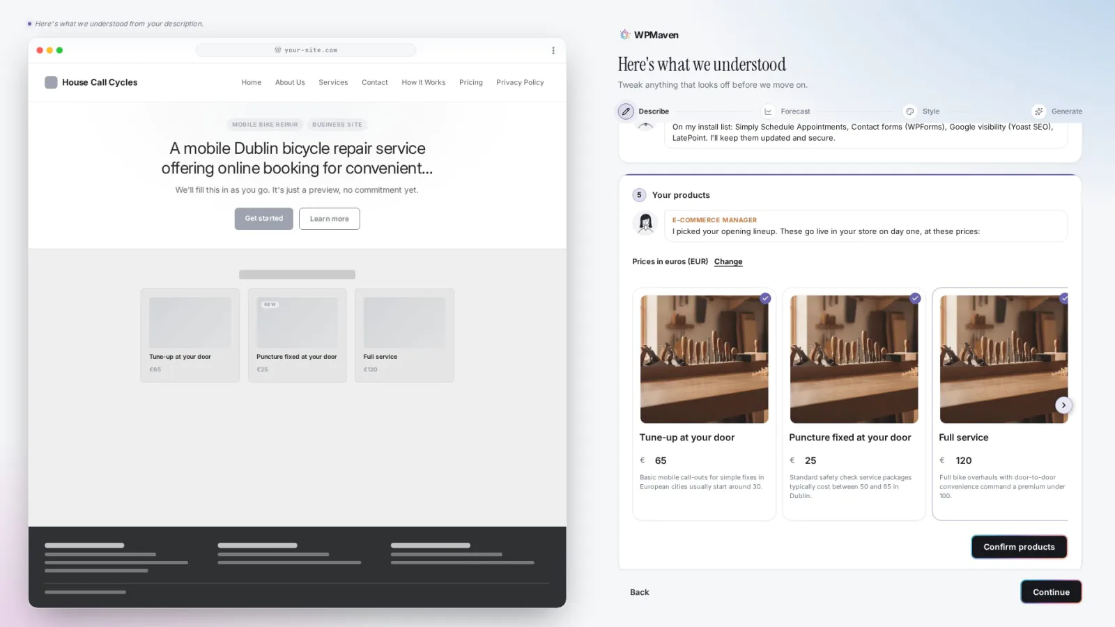This screenshot has width=1115, height=627.
Task: Open Services in the preview navigation
Action: click(333, 82)
